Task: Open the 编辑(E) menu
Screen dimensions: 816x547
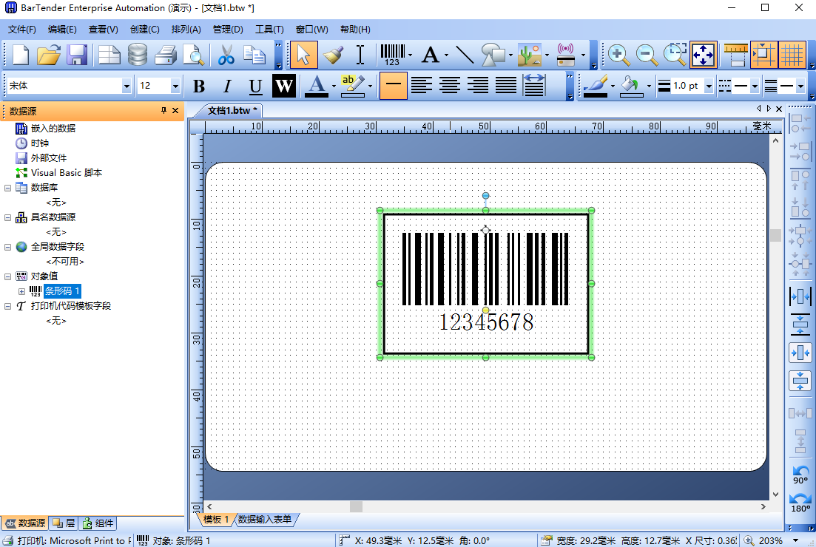Action: pos(62,29)
